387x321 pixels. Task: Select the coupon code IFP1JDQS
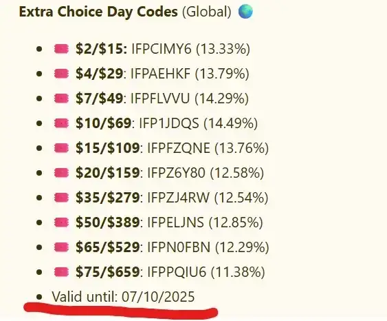[169, 123]
